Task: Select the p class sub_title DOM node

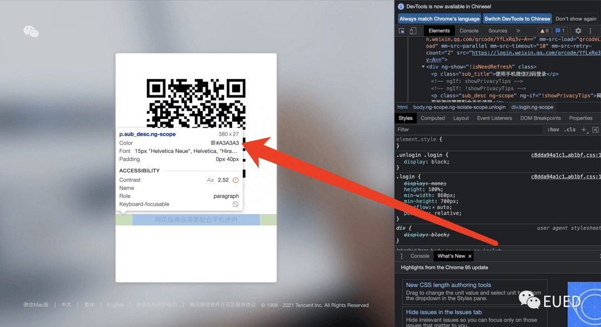Action: tap(495, 74)
